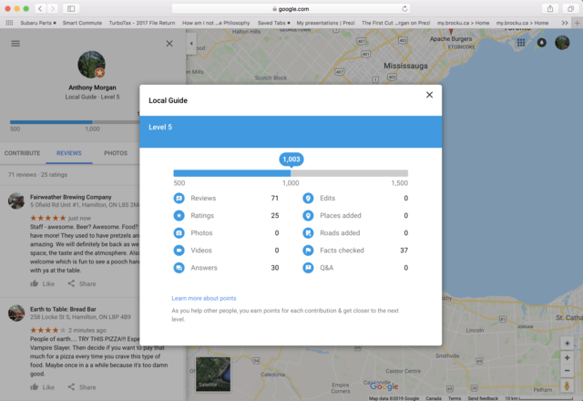
Task: Add a new Safari tab
Action: click(x=577, y=23)
